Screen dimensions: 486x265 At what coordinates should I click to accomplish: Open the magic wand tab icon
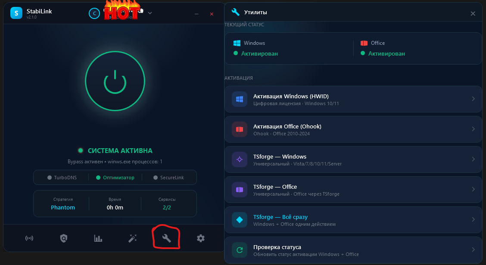(x=132, y=238)
